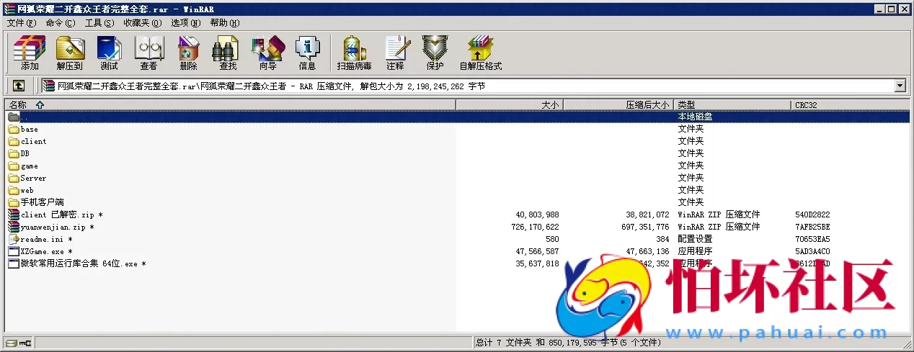Click the 'game' folder name

[x=30, y=166]
